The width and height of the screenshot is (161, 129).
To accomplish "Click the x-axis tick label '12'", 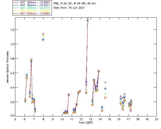I will click(81, 119).
